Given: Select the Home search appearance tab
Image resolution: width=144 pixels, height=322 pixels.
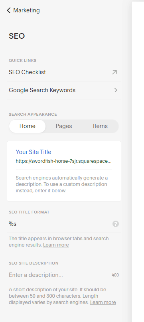Looking at the screenshot, I should (27, 126).
